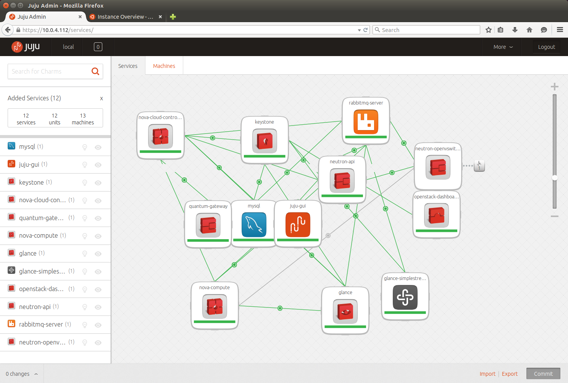
Task: Click the nova-cloud-controller service icon on canvas
Action: pyautogui.click(x=160, y=137)
